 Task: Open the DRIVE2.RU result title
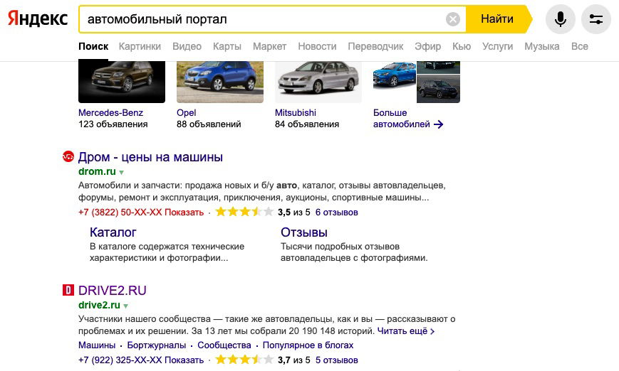click(x=112, y=291)
